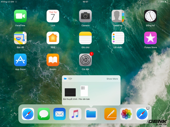Launch the Camera app
This screenshot has width=170, height=127.
85,16
